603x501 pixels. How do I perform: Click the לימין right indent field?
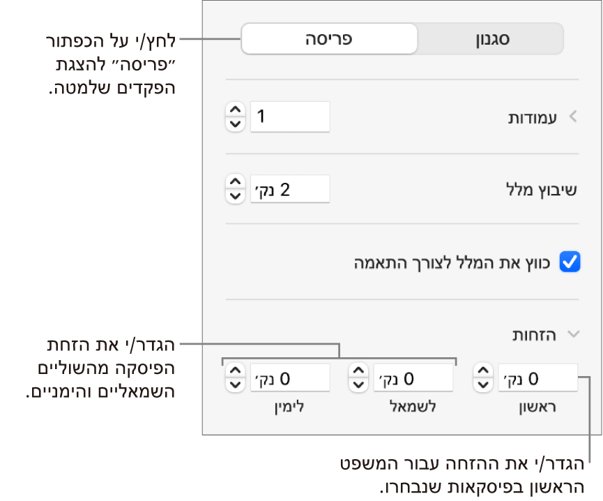[x=290, y=378]
